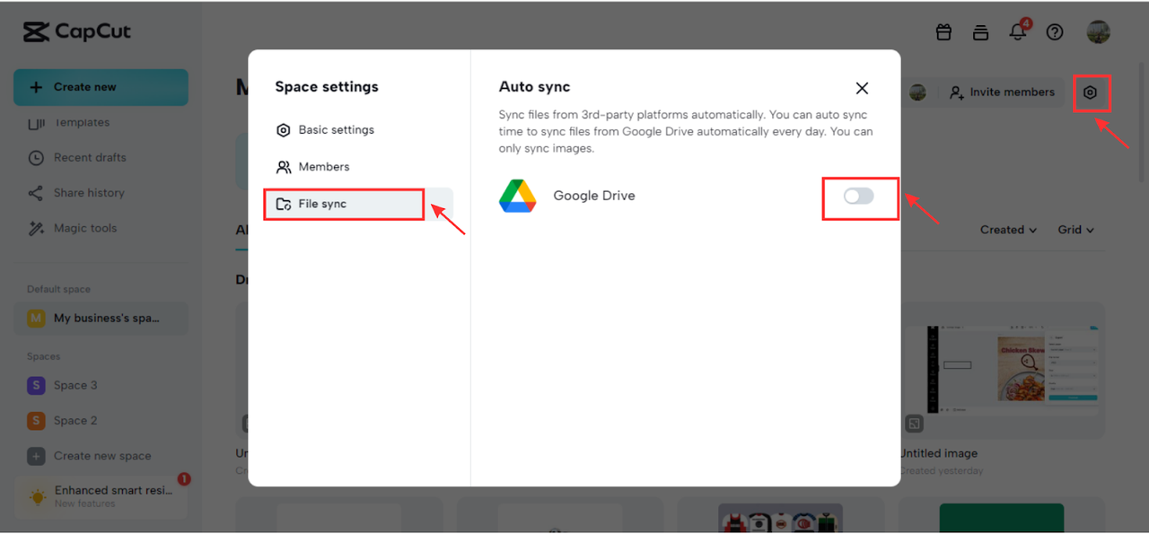Click the Basic settings hexagon icon
This screenshot has height=534, width=1149.
pyautogui.click(x=284, y=130)
